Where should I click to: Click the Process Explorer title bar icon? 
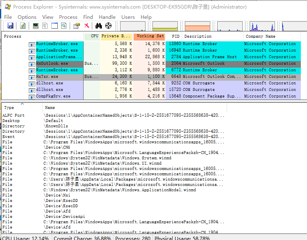[x=8, y=7]
